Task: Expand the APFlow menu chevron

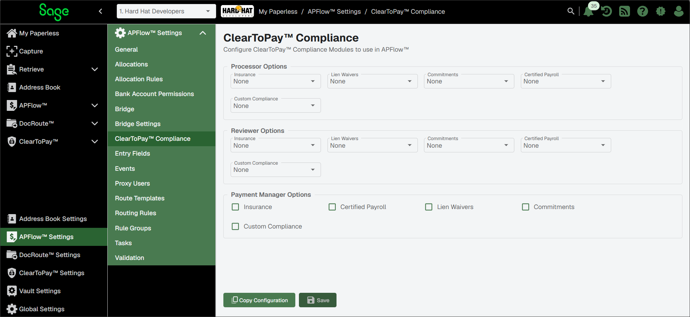Action: coord(95,105)
